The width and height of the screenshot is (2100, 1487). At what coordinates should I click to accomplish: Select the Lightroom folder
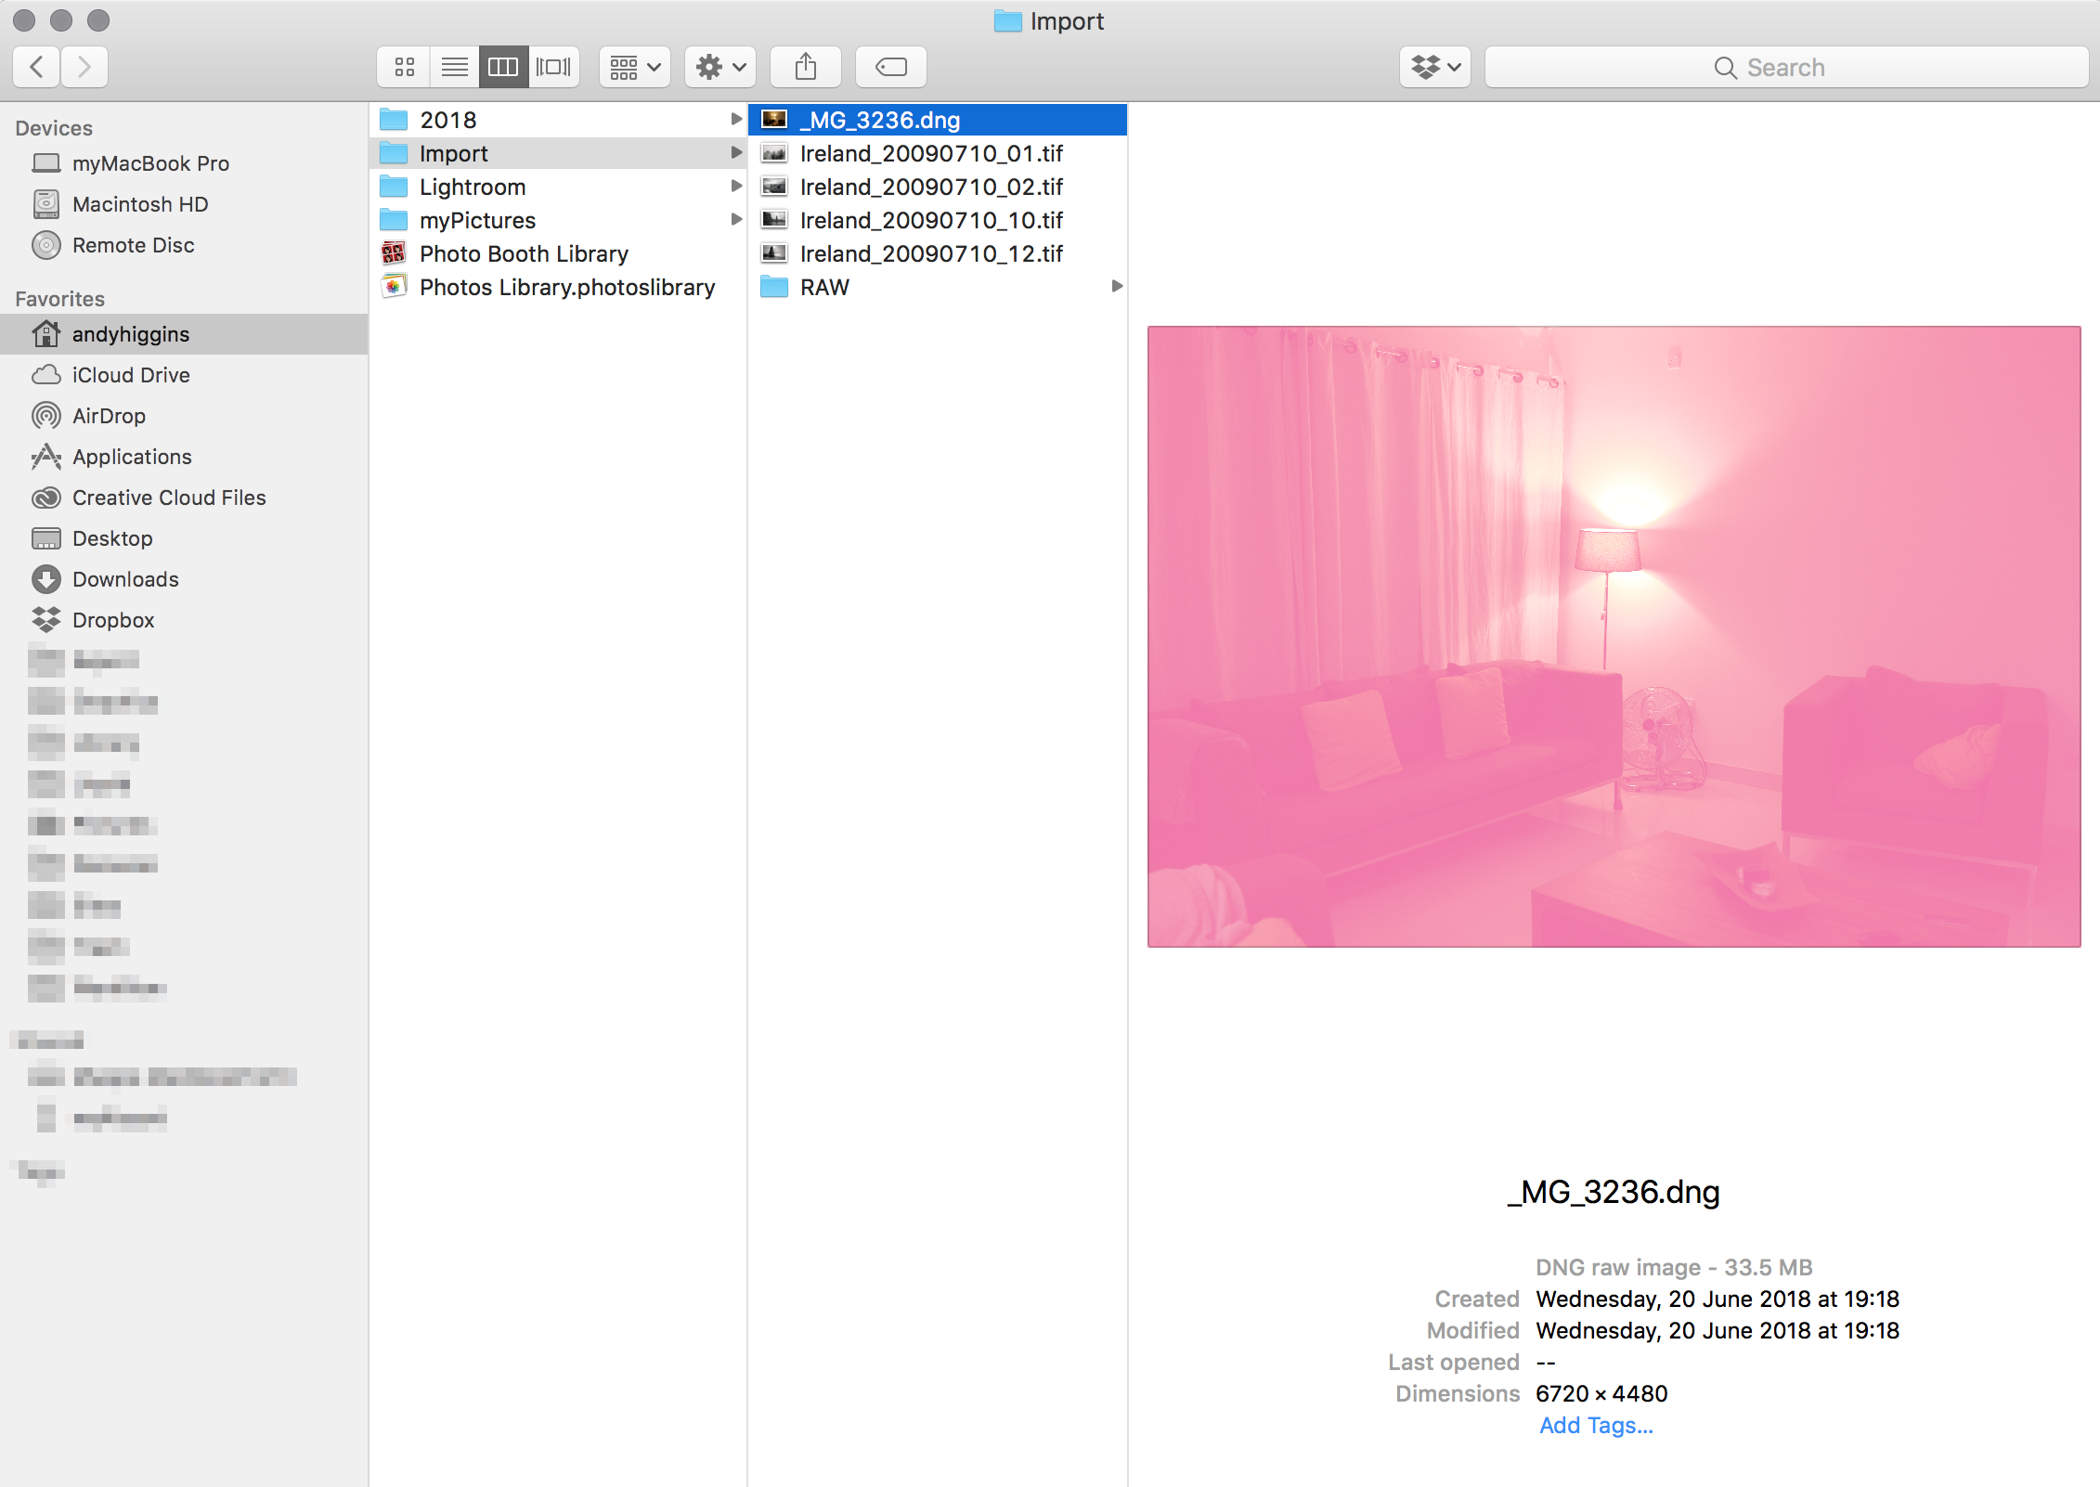point(558,187)
